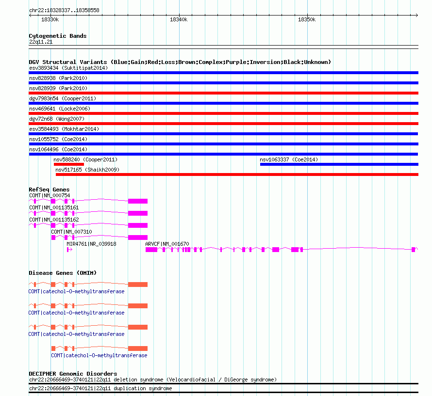Click the last exon of COMT|NM_000754 transcript

point(138,201)
